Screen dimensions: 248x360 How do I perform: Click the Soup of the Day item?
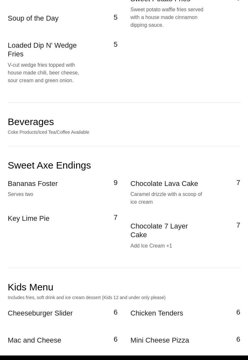(33, 18)
